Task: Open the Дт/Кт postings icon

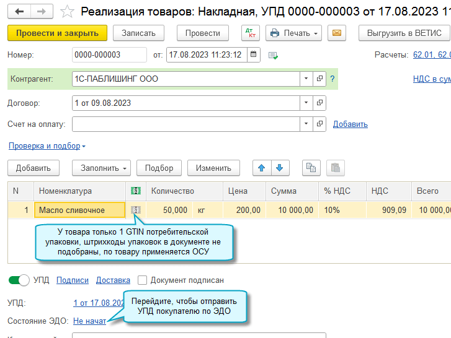Action: (x=250, y=33)
